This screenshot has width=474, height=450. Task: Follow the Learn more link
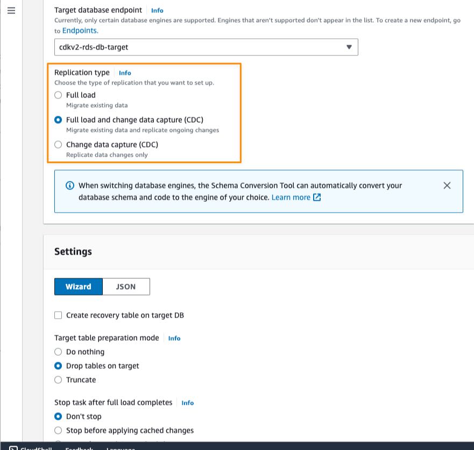[x=291, y=197]
